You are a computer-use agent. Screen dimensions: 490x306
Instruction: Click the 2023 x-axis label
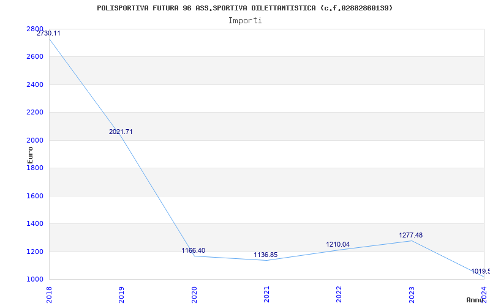pos(412,295)
